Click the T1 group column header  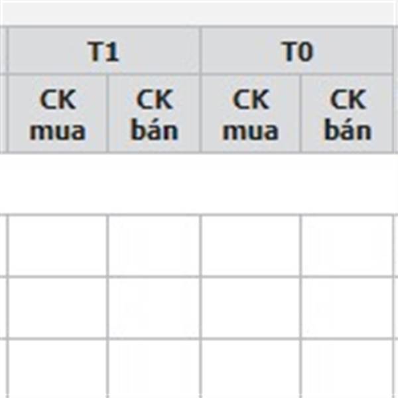pos(103,51)
